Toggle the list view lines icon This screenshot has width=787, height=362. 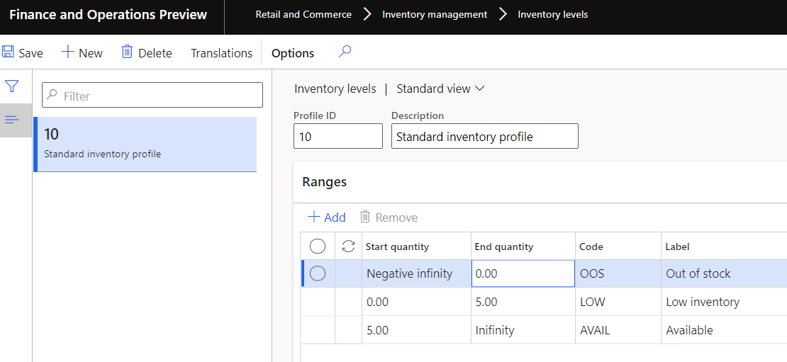[x=11, y=120]
